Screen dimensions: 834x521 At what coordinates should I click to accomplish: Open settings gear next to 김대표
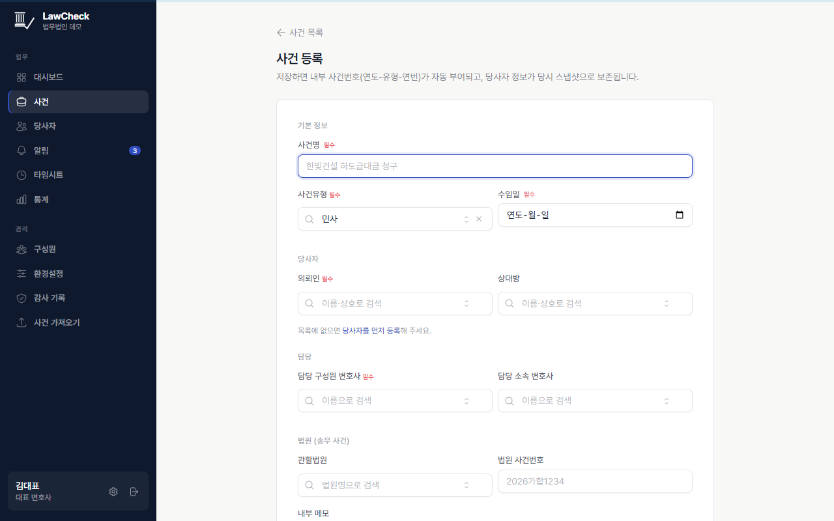coord(113,492)
